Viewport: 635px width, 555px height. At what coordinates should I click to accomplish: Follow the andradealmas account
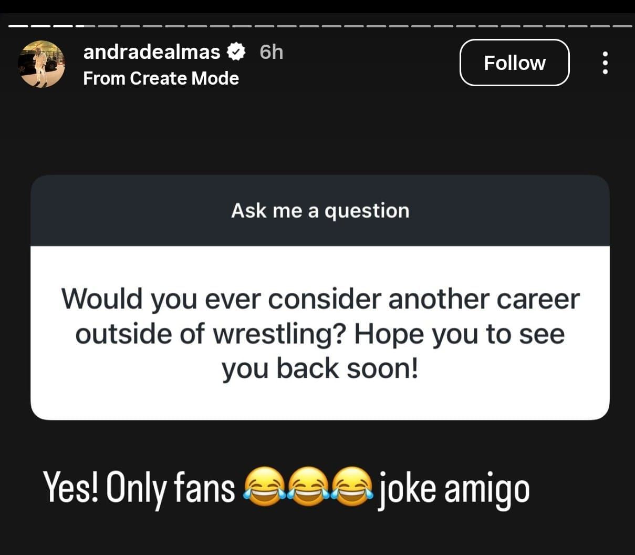coord(514,63)
